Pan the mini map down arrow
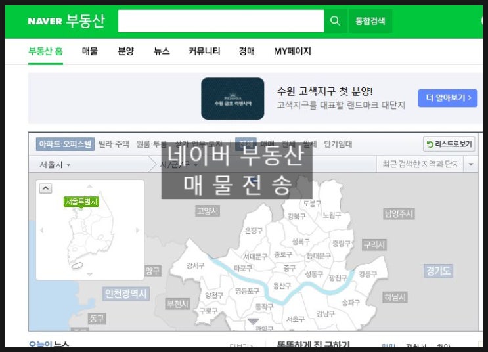This screenshot has width=488, height=352. (x=89, y=275)
